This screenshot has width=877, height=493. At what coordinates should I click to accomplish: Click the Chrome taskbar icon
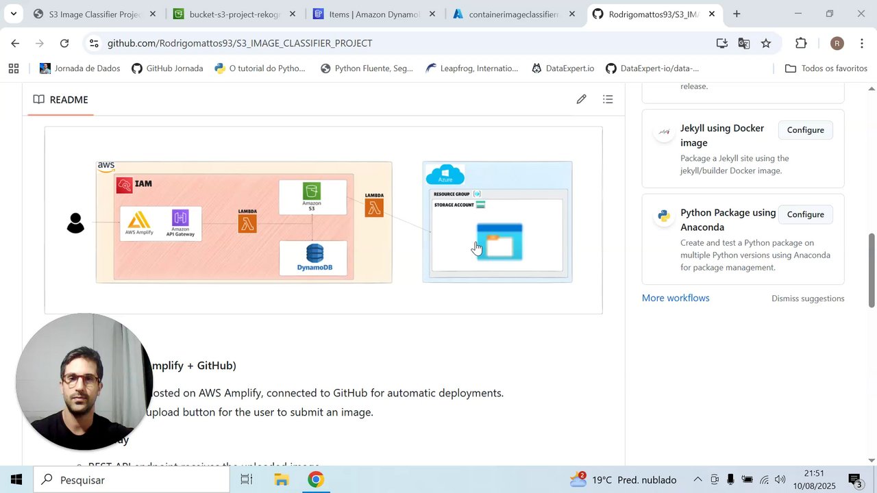pyautogui.click(x=316, y=480)
